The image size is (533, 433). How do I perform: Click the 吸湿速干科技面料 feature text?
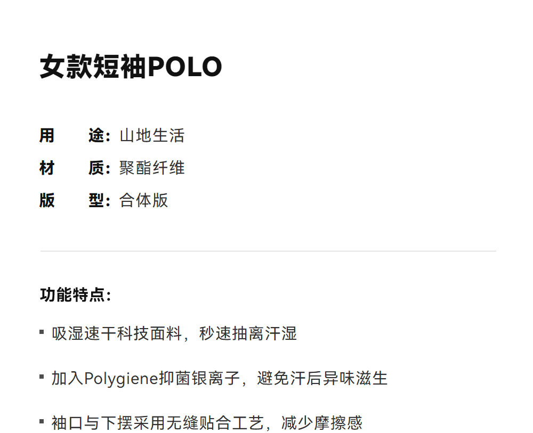(117, 334)
